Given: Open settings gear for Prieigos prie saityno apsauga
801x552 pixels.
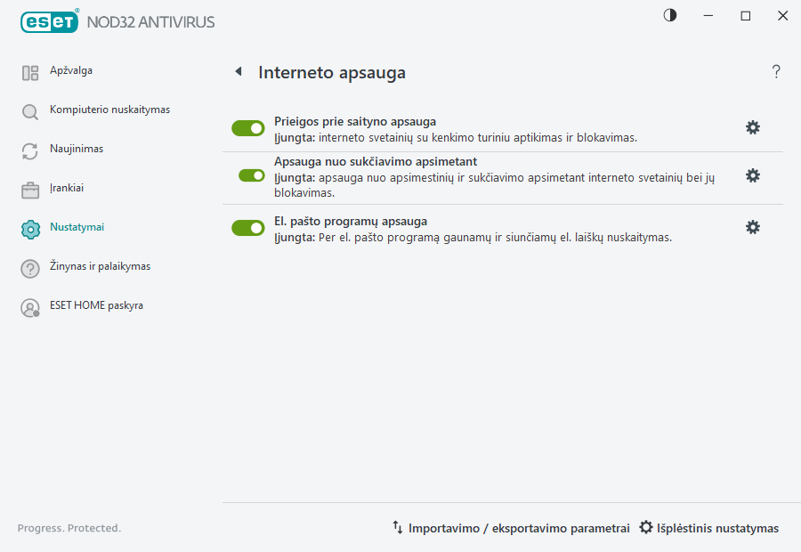Looking at the screenshot, I should coord(753,127).
